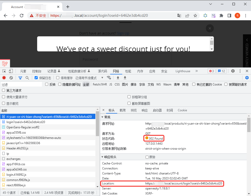Clear the network log
Image resolution: width=251 pixels, height=196 pixels.
tap(11, 78)
